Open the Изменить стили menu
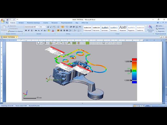This screenshot has height=125, width=167. pyautogui.click(x=150, y=29)
